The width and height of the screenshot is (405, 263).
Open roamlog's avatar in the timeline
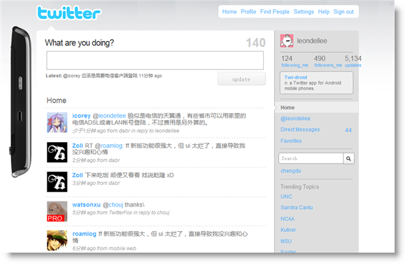click(x=57, y=240)
